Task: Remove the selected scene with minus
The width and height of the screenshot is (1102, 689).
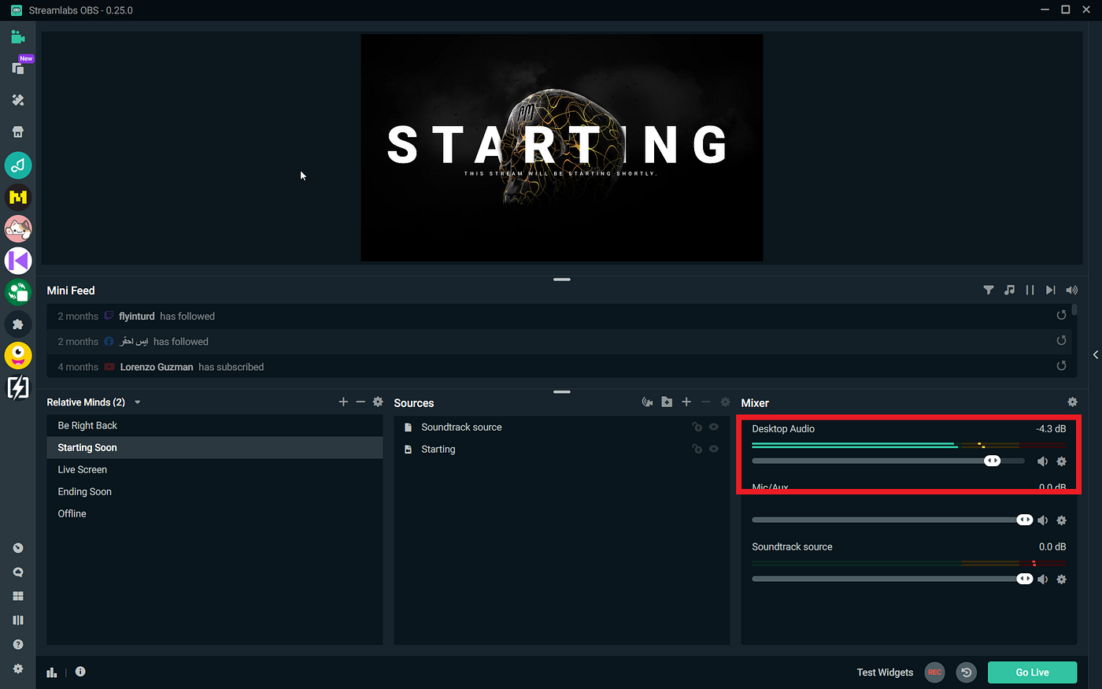Action: [x=361, y=402]
